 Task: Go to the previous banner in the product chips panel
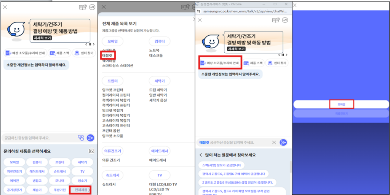tap(86, 44)
